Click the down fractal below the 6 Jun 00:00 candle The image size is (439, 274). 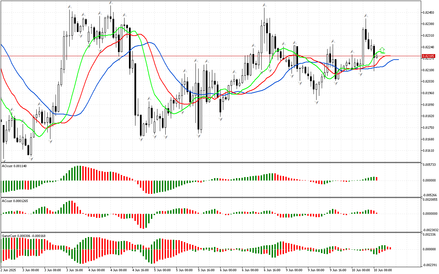click(220, 119)
